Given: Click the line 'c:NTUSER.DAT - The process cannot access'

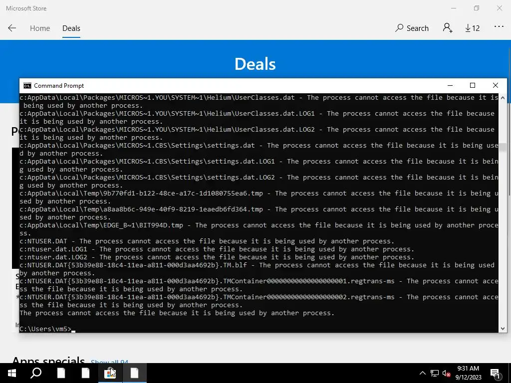Looking at the screenshot, I should click(207, 241).
